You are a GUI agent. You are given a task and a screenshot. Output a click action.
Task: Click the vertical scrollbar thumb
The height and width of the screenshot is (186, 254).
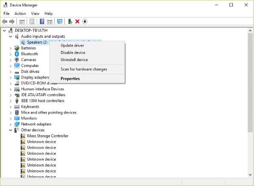point(250,83)
